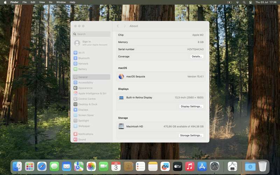Go back with the toolbar back chevron
This screenshot has height=175, width=280.
coord(118,26)
